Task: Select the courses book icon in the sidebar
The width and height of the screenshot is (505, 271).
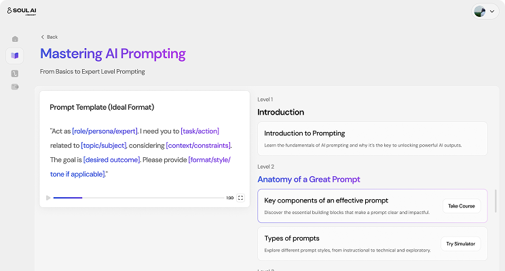Action: click(x=15, y=56)
